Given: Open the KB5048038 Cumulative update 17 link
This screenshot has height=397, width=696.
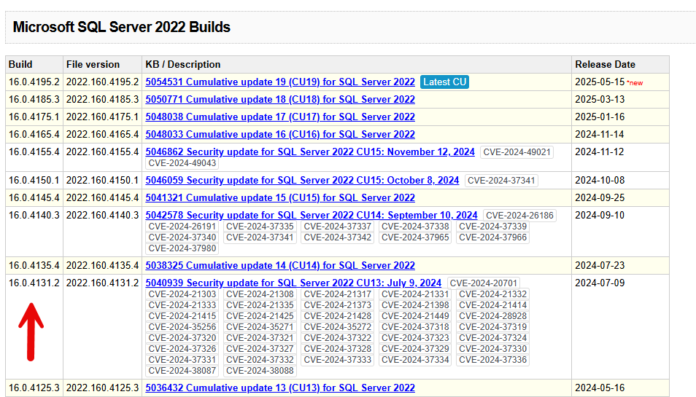Looking at the screenshot, I should pyautogui.click(x=280, y=117).
